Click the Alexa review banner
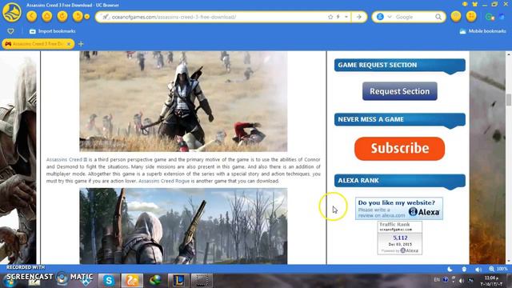Image resolution: width=512 pixels, height=288 pixels. coord(399,208)
